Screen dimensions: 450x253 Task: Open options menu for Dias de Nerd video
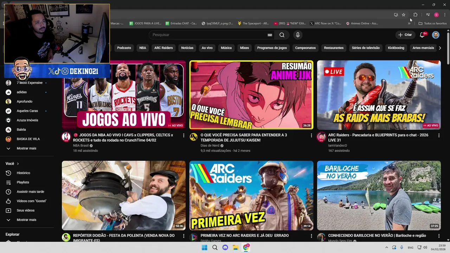pos(311,135)
